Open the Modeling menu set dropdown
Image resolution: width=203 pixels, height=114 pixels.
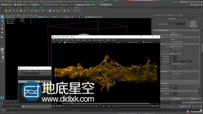coord(6,5)
